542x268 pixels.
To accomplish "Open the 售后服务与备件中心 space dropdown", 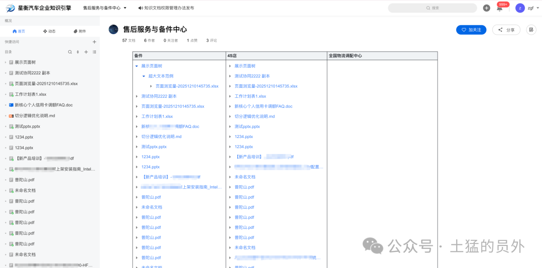I will click(x=105, y=8).
